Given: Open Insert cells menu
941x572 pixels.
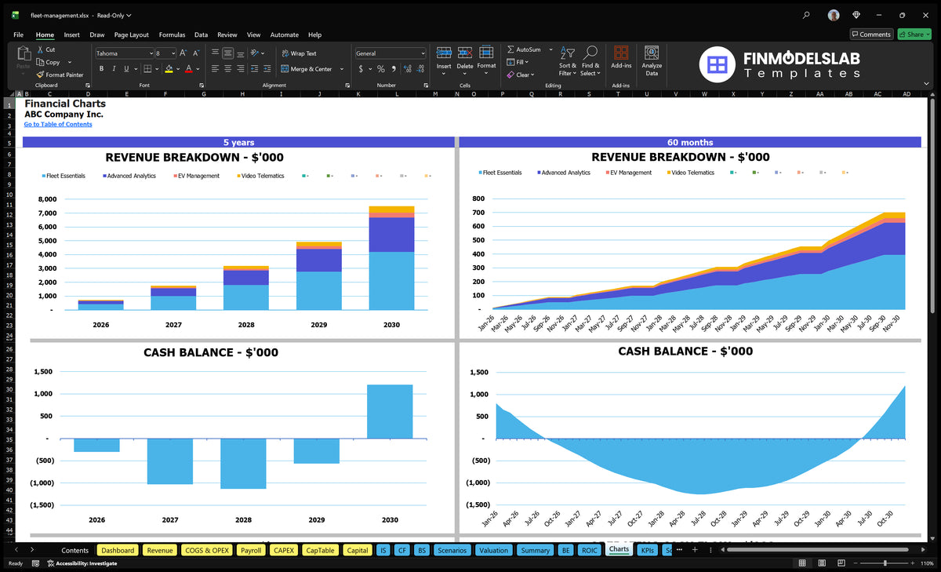Looking at the screenshot, I should point(444,60).
